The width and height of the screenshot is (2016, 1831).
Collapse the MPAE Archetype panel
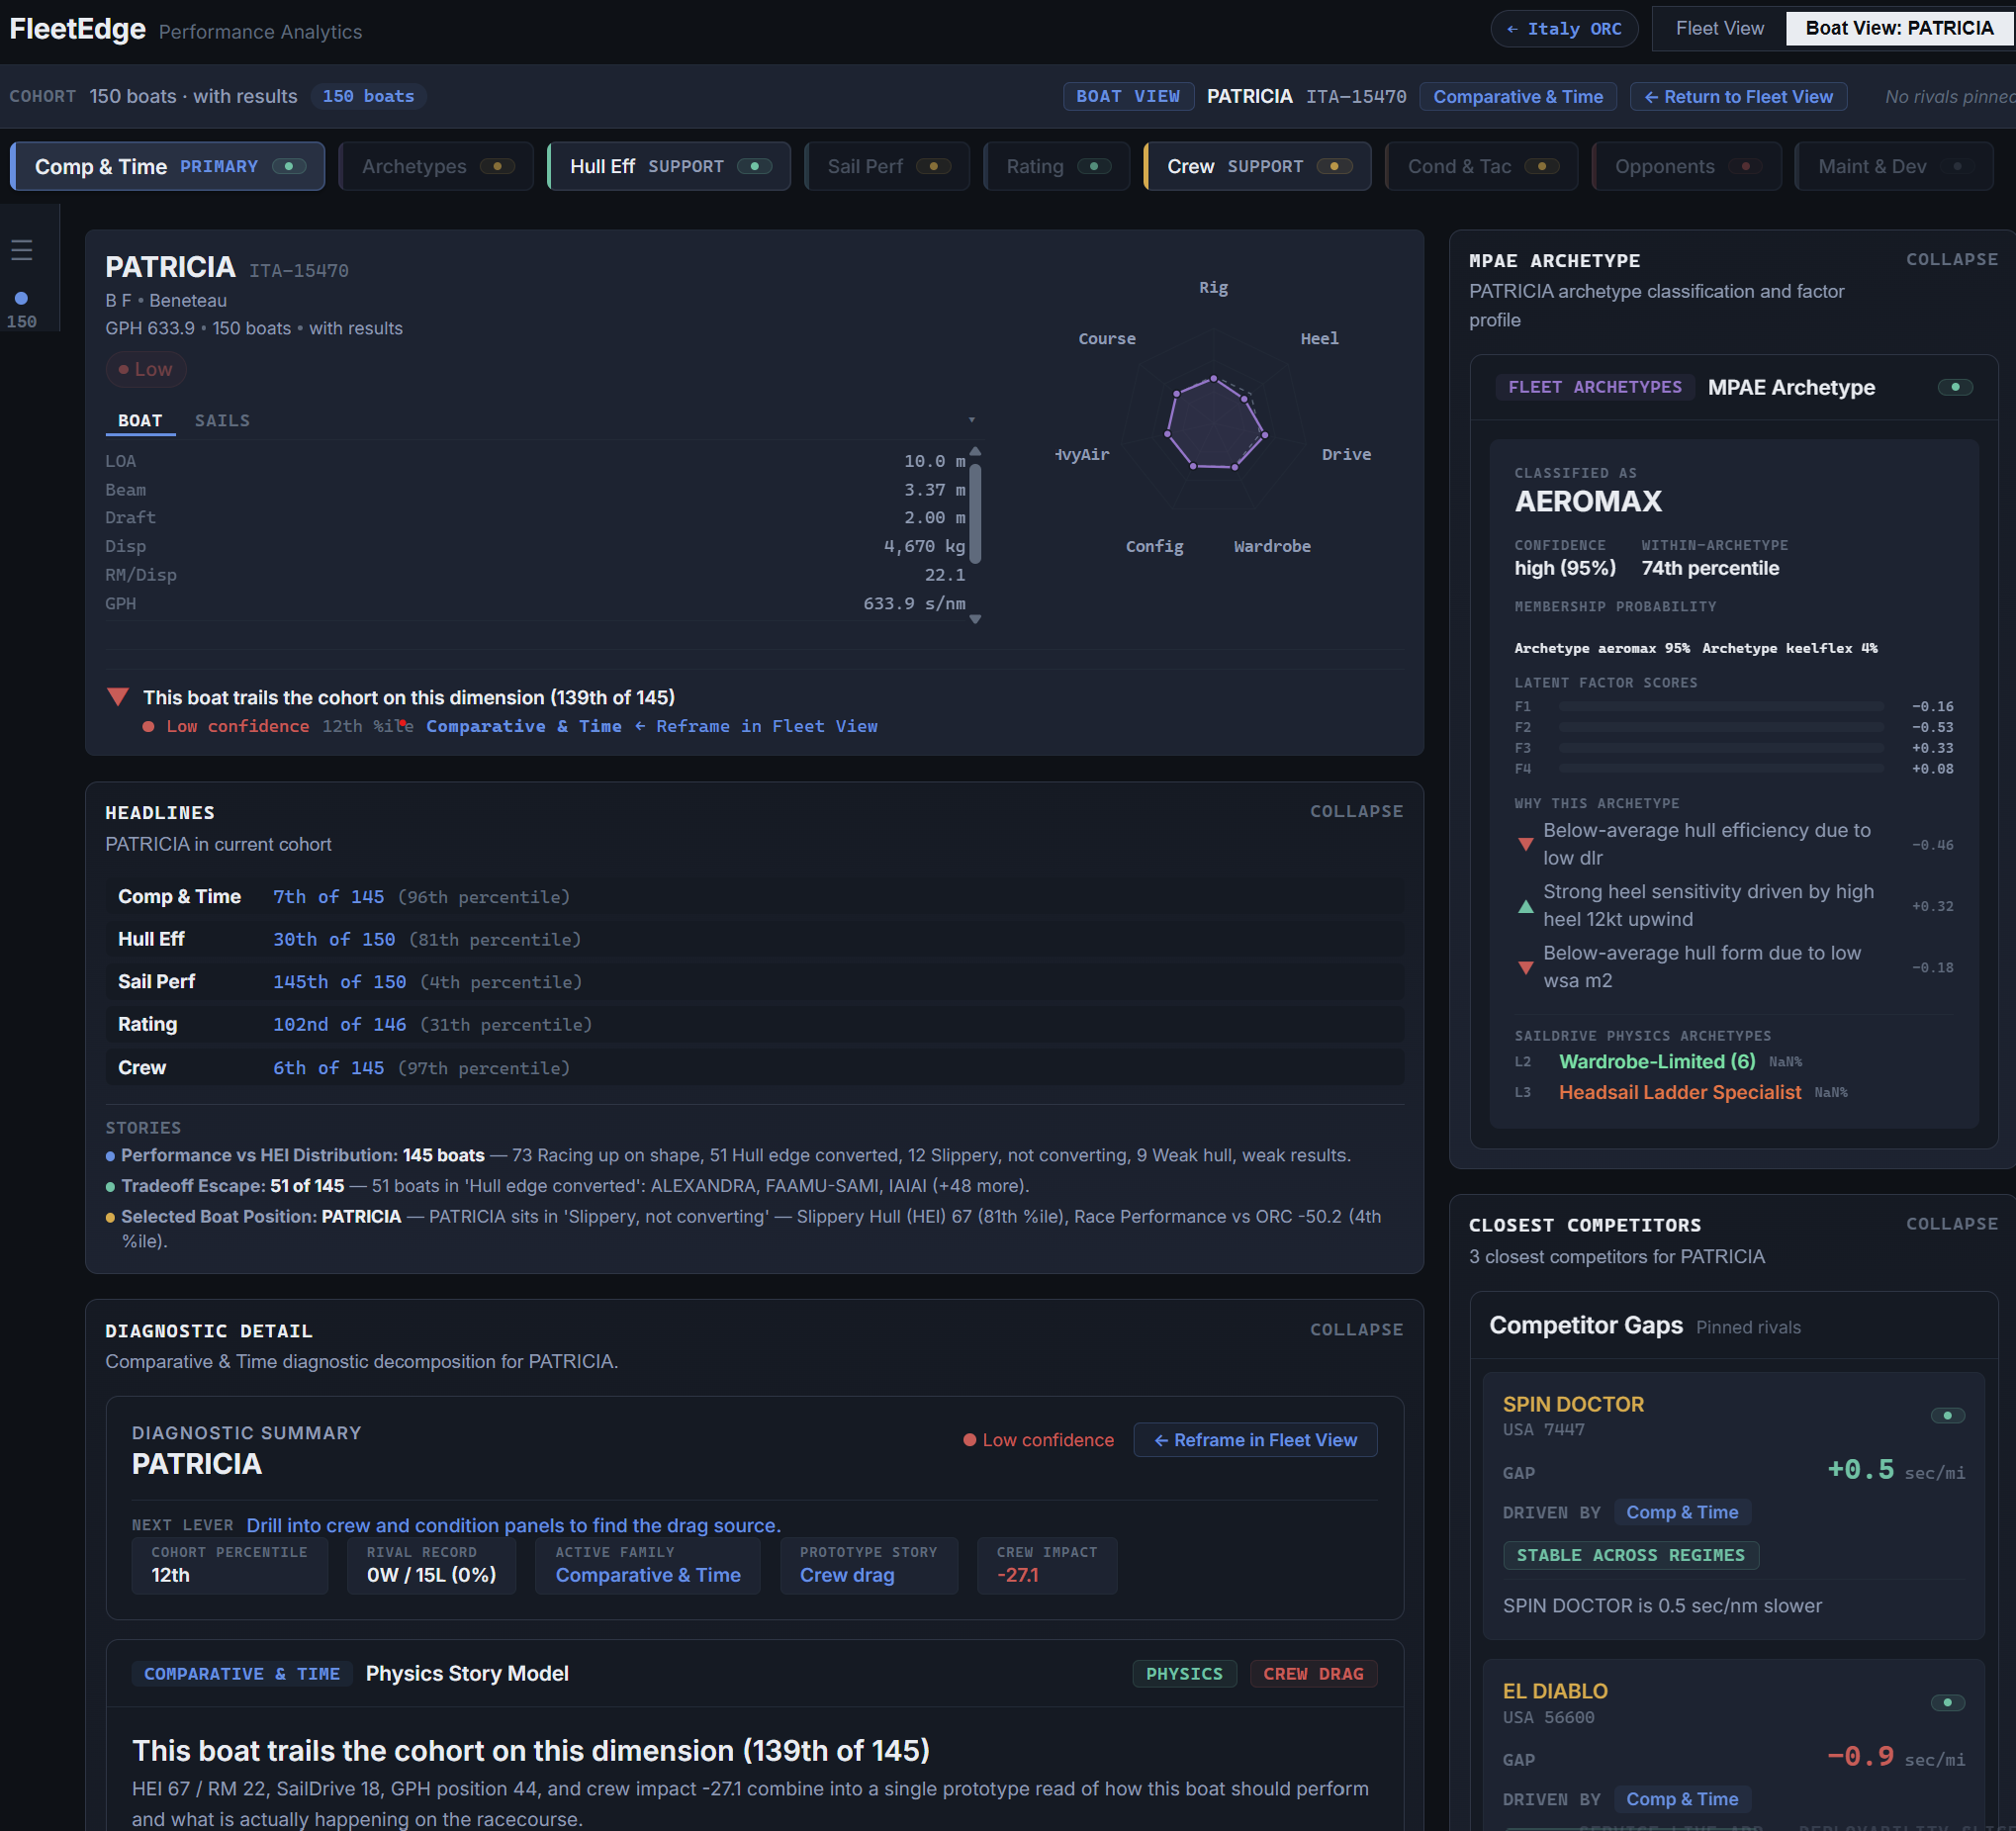pos(1951,259)
